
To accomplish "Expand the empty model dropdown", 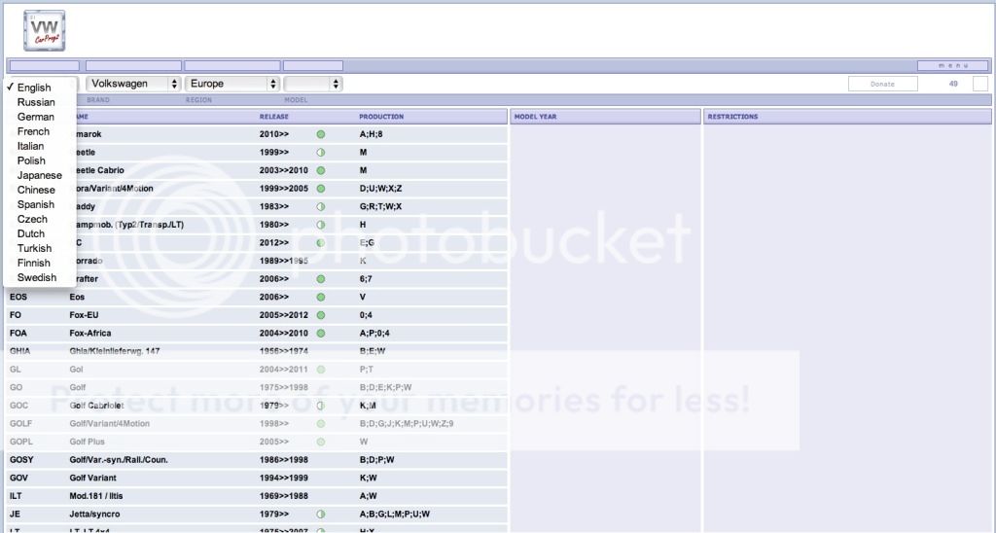I will coord(312,84).
